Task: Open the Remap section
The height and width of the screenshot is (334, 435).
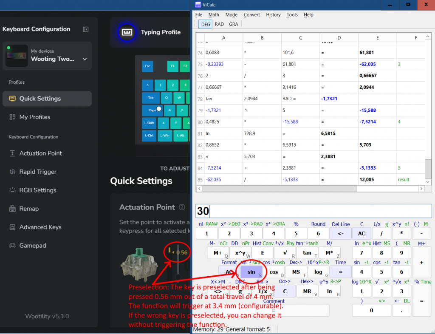Action: pyautogui.click(x=29, y=209)
